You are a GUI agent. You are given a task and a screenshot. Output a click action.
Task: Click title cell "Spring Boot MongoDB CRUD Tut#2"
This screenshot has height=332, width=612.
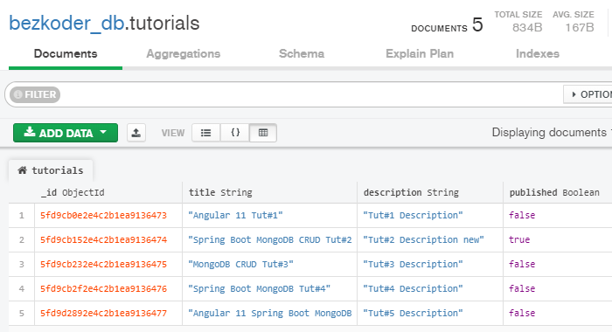click(270, 240)
